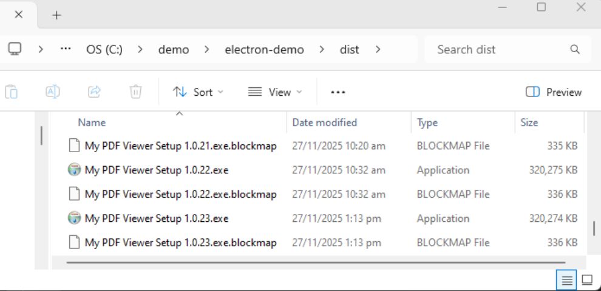Click the Delete trash icon
The width and height of the screenshot is (601, 291).
[135, 92]
